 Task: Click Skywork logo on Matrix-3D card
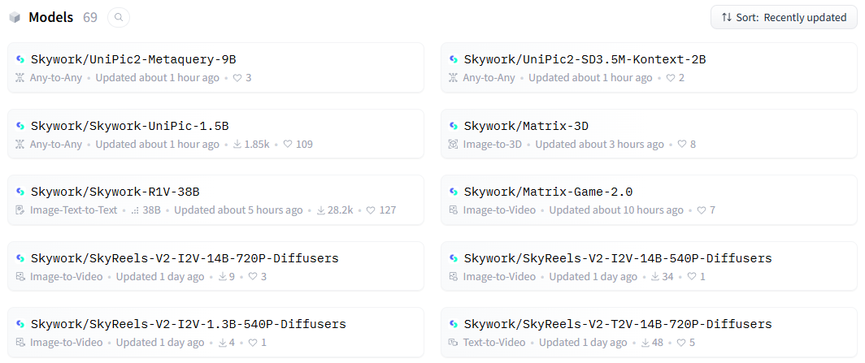click(454, 126)
